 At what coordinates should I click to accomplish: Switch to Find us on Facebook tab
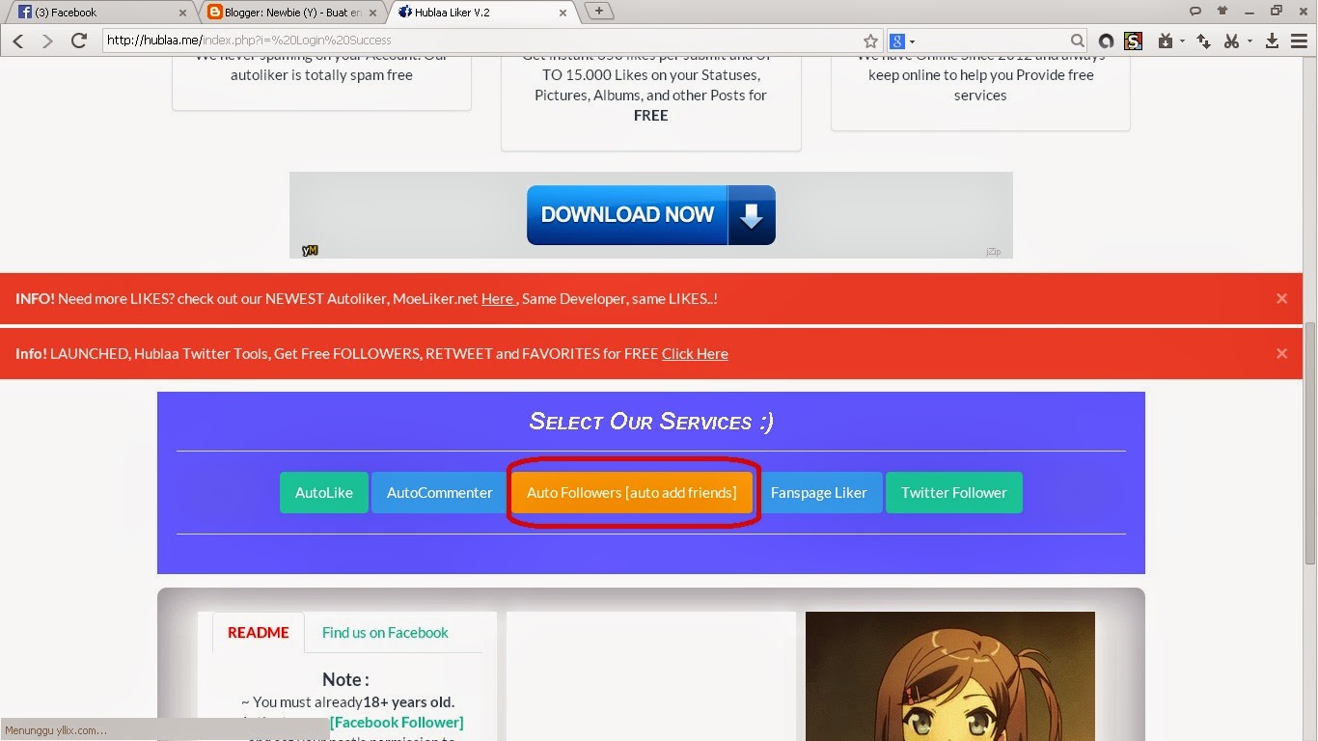tap(385, 633)
